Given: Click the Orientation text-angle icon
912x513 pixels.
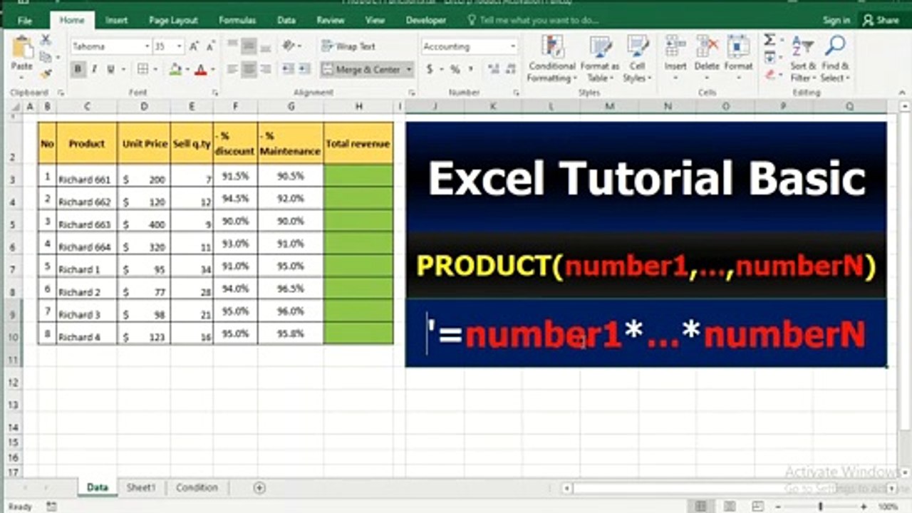Looking at the screenshot, I should pyautogui.click(x=289, y=46).
